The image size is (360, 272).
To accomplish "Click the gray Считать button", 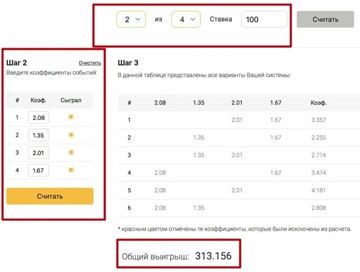I will point(325,19).
